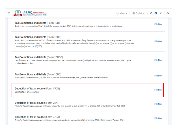The width and height of the screenshot is (177, 134).
Task: Increase font size with A+ icon
Action: pyautogui.click(x=161, y=13)
